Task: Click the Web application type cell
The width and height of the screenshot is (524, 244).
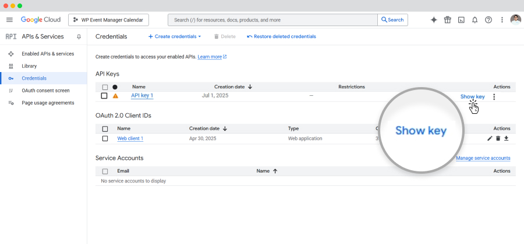Action: (x=305, y=138)
